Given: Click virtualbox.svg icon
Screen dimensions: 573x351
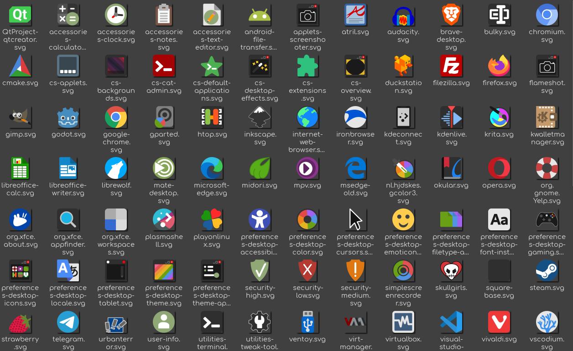Looking at the screenshot, I should [403, 322].
